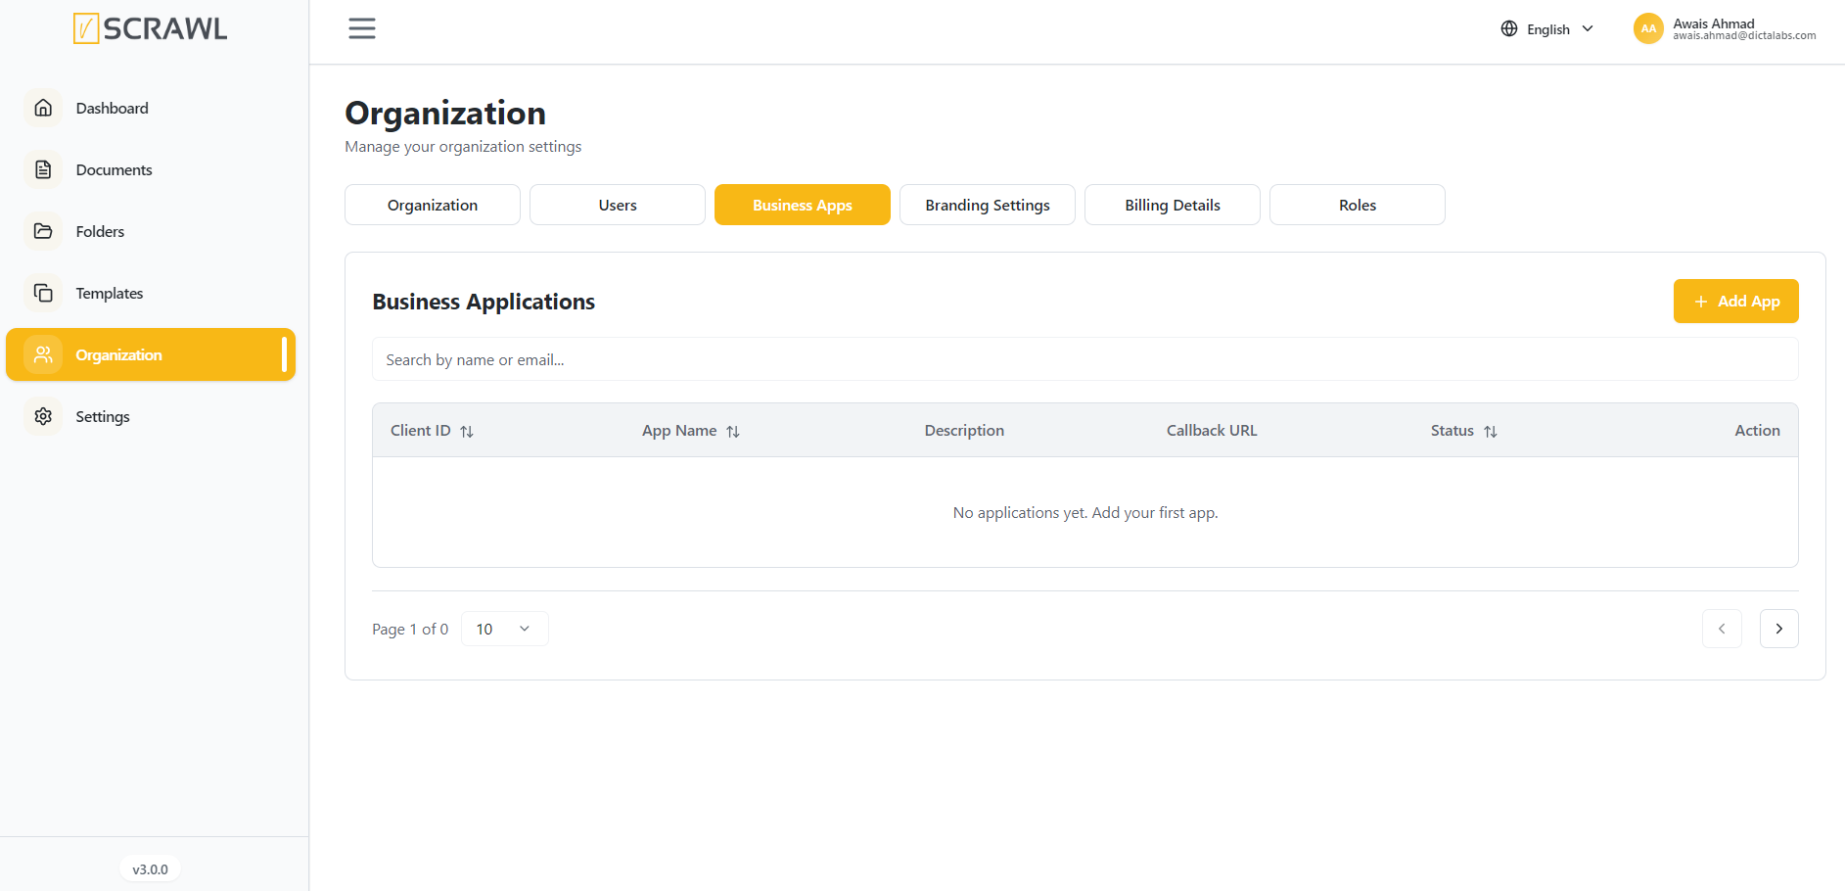Click the Callback URL column header
The height and width of the screenshot is (891, 1845).
click(1212, 430)
